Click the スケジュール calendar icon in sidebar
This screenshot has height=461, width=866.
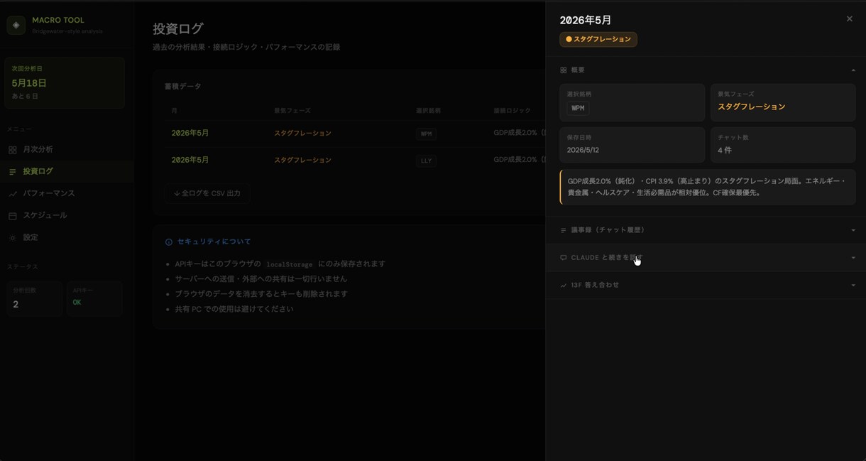tap(12, 216)
